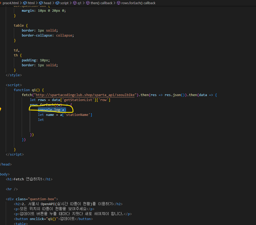This screenshot has width=256, height=225.
Task: Click the button onclick="q1()" line
Action: coord(53,219)
